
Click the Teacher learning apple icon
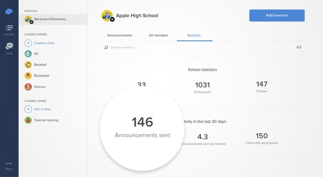[x=28, y=120]
